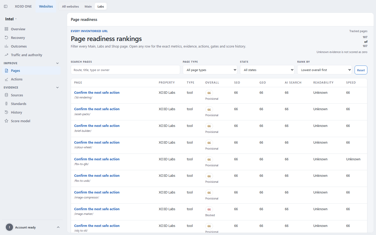Screen dimensions: 376x235
Task: Click the Score model star icon
Action: pos(7,121)
